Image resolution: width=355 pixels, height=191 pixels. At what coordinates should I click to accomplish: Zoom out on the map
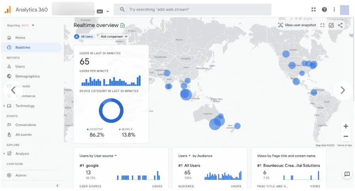click(346, 136)
